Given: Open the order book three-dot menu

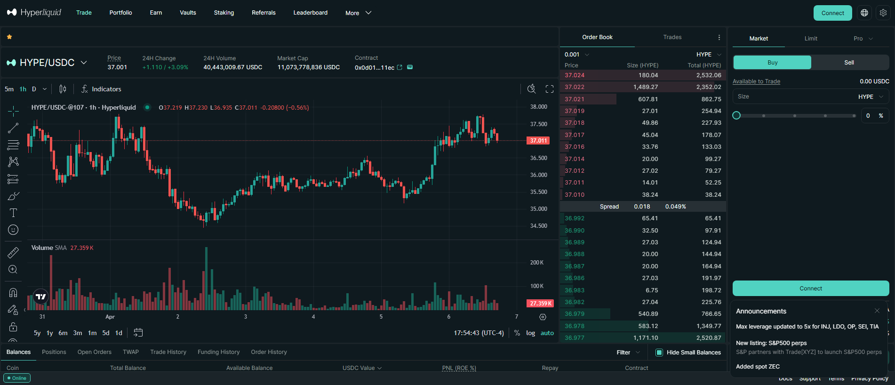Looking at the screenshot, I should coord(719,37).
